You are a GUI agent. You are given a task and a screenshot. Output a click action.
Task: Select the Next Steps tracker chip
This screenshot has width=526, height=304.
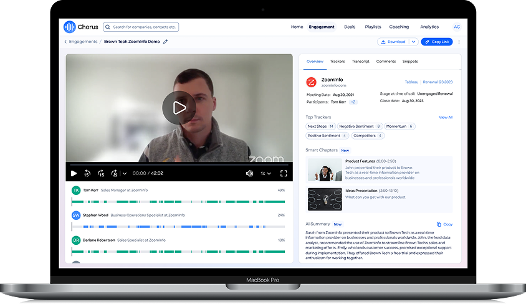[320, 126]
